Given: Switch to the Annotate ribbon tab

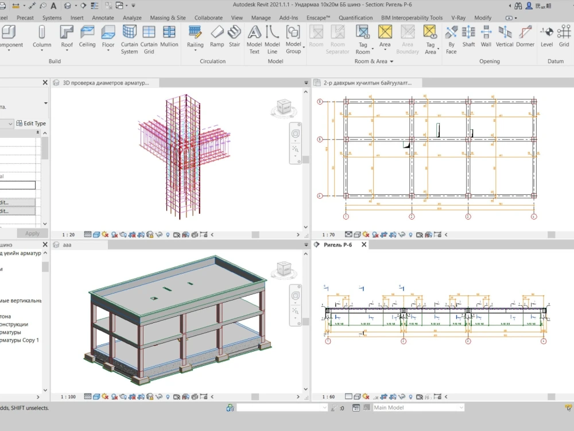Looking at the screenshot, I should point(103,18).
